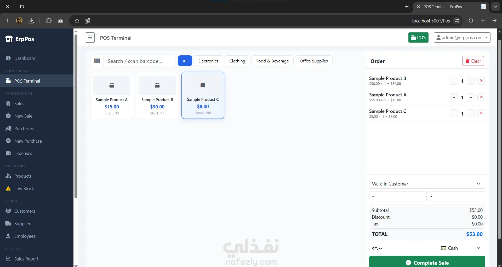502x267 pixels.
Task: Clear the current order
Action: (x=473, y=61)
